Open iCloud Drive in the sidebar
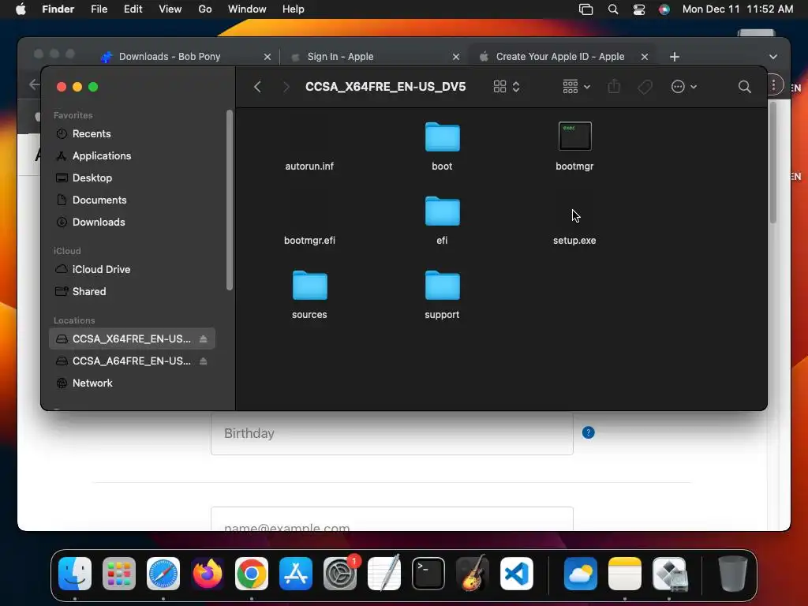 (x=132, y=270)
